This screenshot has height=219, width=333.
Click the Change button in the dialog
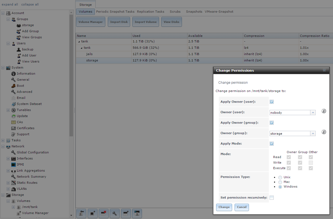(x=224, y=207)
